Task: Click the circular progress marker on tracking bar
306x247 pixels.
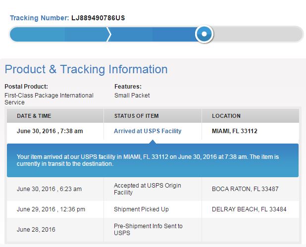Action: [204, 34]
